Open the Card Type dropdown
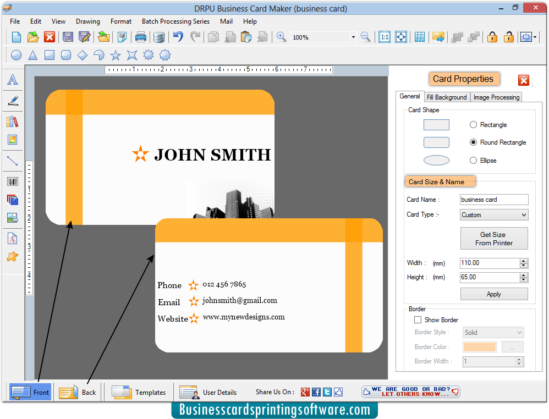 click(493, 214)
